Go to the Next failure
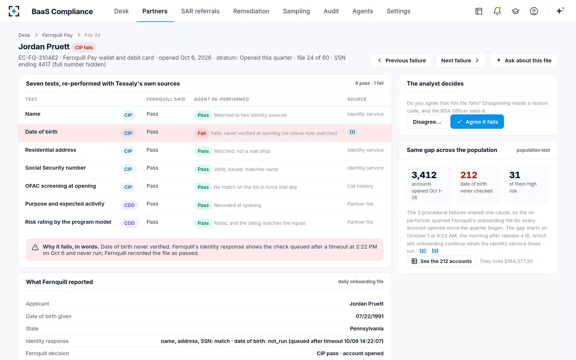 [460, 60]
